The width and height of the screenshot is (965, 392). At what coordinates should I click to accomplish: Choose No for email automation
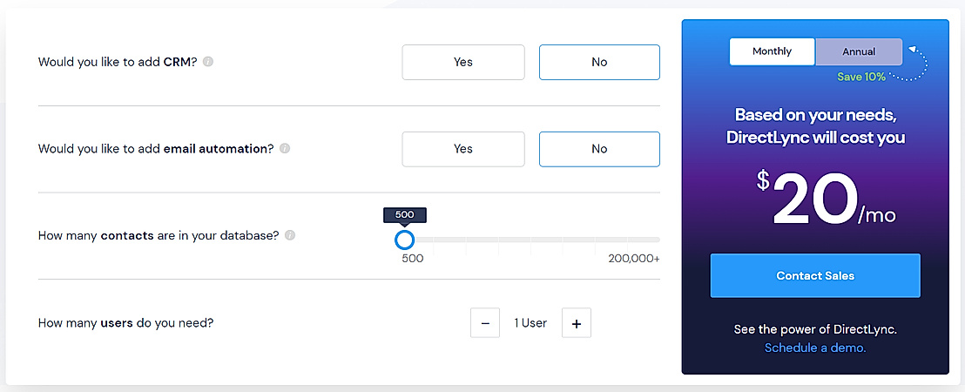pos(599,149)
